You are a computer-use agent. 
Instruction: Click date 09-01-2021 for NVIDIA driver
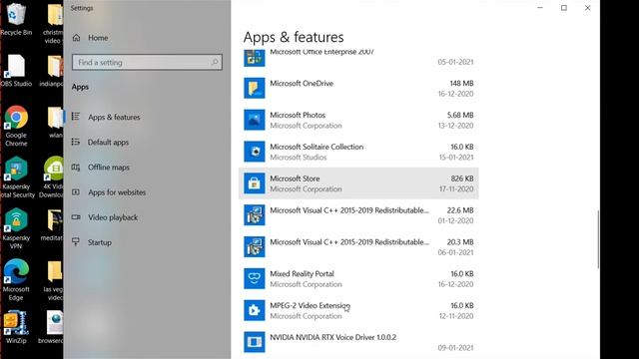[455, 348]
